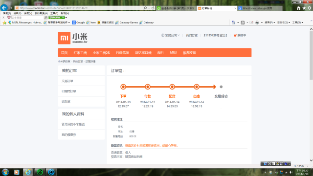Open the 首頁 nav item
This screenshot has height=176, width=313.
point(64,53)
